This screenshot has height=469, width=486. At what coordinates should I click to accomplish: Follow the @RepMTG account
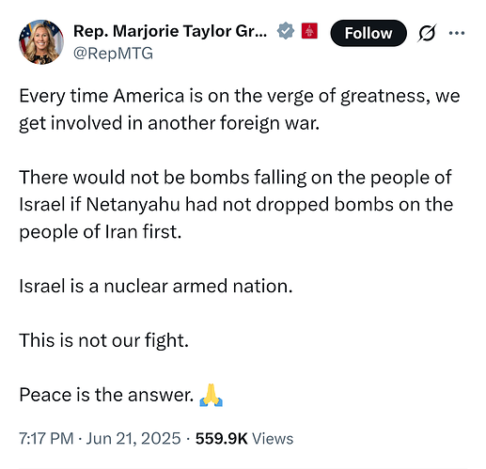click(368, 33)
